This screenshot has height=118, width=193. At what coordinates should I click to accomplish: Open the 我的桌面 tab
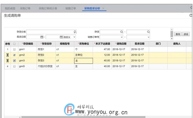coord(10,8)
